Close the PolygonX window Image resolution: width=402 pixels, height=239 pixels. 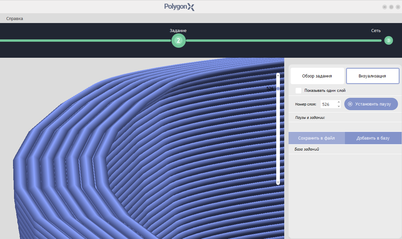(x=398, y=7)
